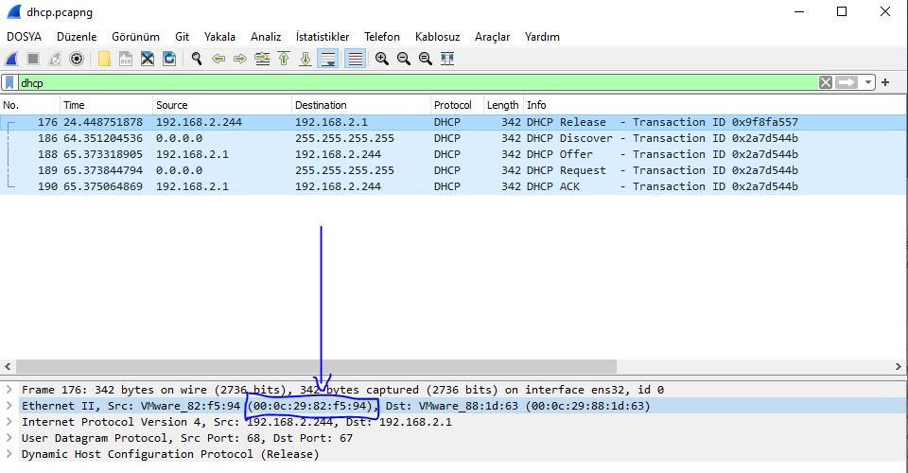The width and height of the screenshot is (908, 473).
Task: Stop capturing packets with the square icon
Action: [33, 59]
